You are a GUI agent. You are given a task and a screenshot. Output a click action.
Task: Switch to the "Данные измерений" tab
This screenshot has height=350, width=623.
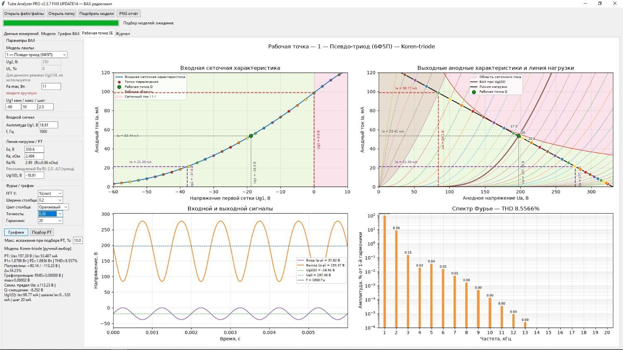point(21,34)
